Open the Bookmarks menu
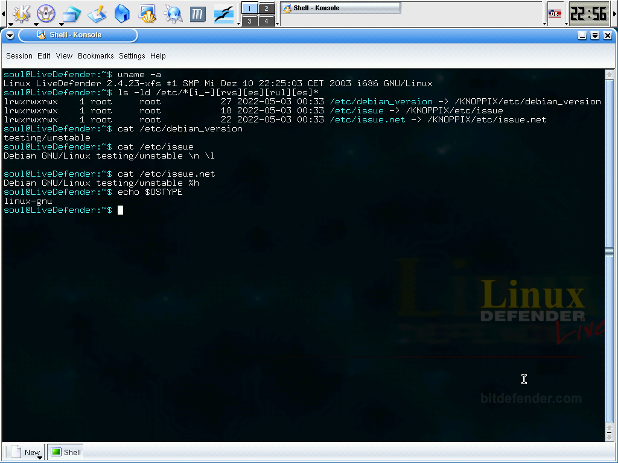Screen dimensions: 618x463 pos(96,56)
